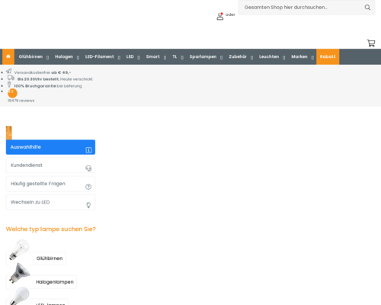Click the light bulb icon for LED switching
The width and height of the screenshot is (381, 305).
[88, 205]
